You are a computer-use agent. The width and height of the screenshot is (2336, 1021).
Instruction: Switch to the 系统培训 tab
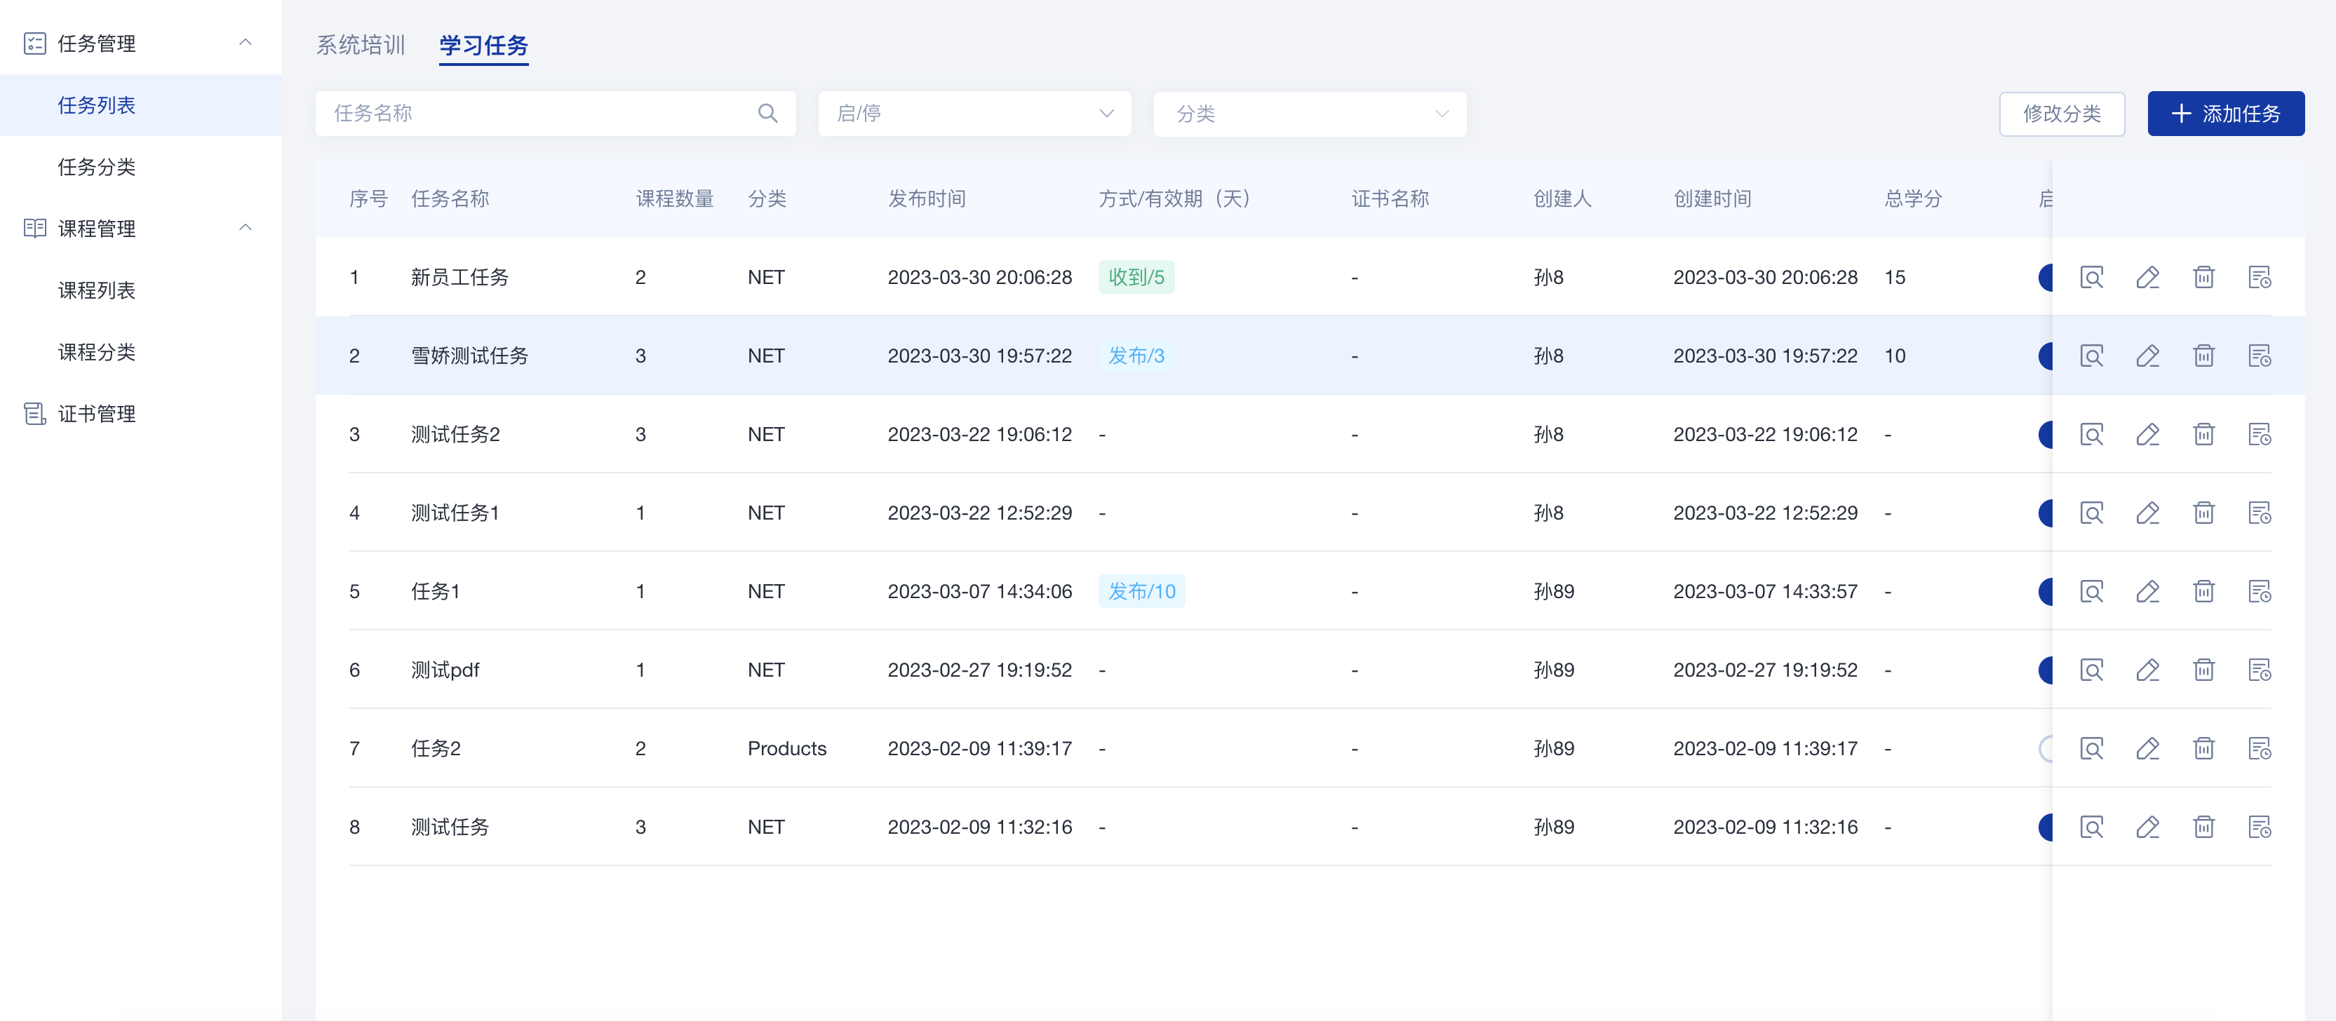tap(361, 44)
